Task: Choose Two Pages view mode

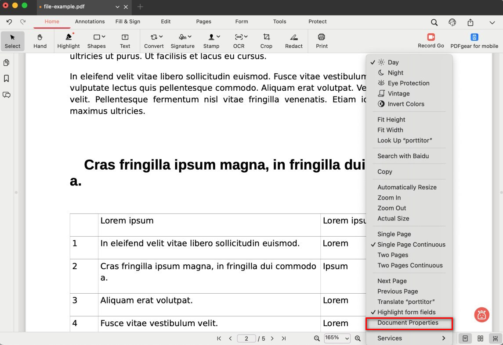Action: (x=393, y=255)
